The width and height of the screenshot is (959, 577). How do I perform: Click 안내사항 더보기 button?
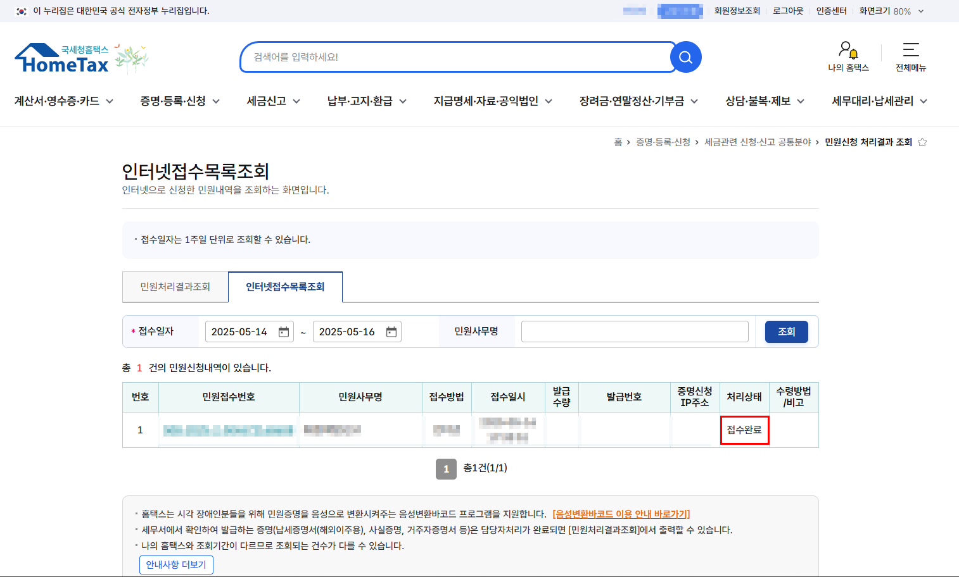(x=176, y=565)
